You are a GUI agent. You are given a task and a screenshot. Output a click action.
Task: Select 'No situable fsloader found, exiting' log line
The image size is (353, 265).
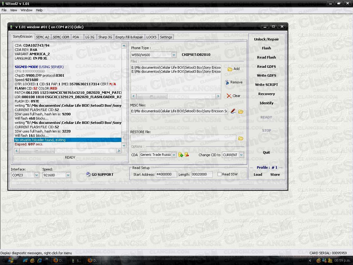pos(67,140)
